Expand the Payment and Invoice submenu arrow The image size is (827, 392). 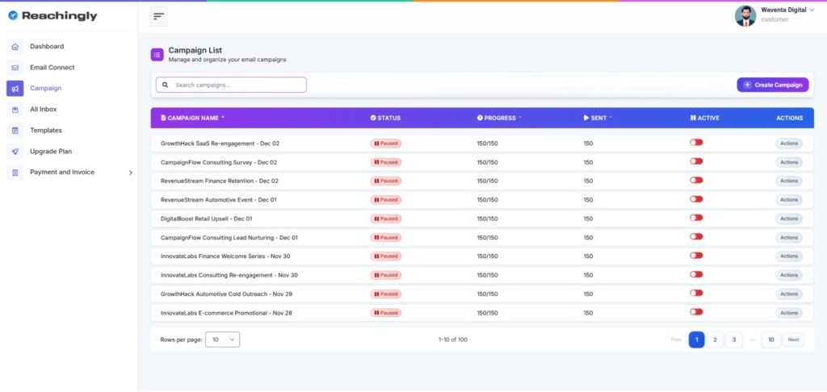[131, 173]
